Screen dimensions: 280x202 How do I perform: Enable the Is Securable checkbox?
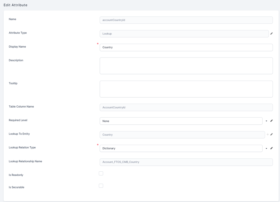[101, 186]
